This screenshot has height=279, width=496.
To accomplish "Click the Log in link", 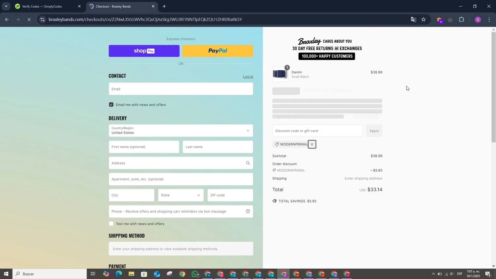I will (248, 77).
